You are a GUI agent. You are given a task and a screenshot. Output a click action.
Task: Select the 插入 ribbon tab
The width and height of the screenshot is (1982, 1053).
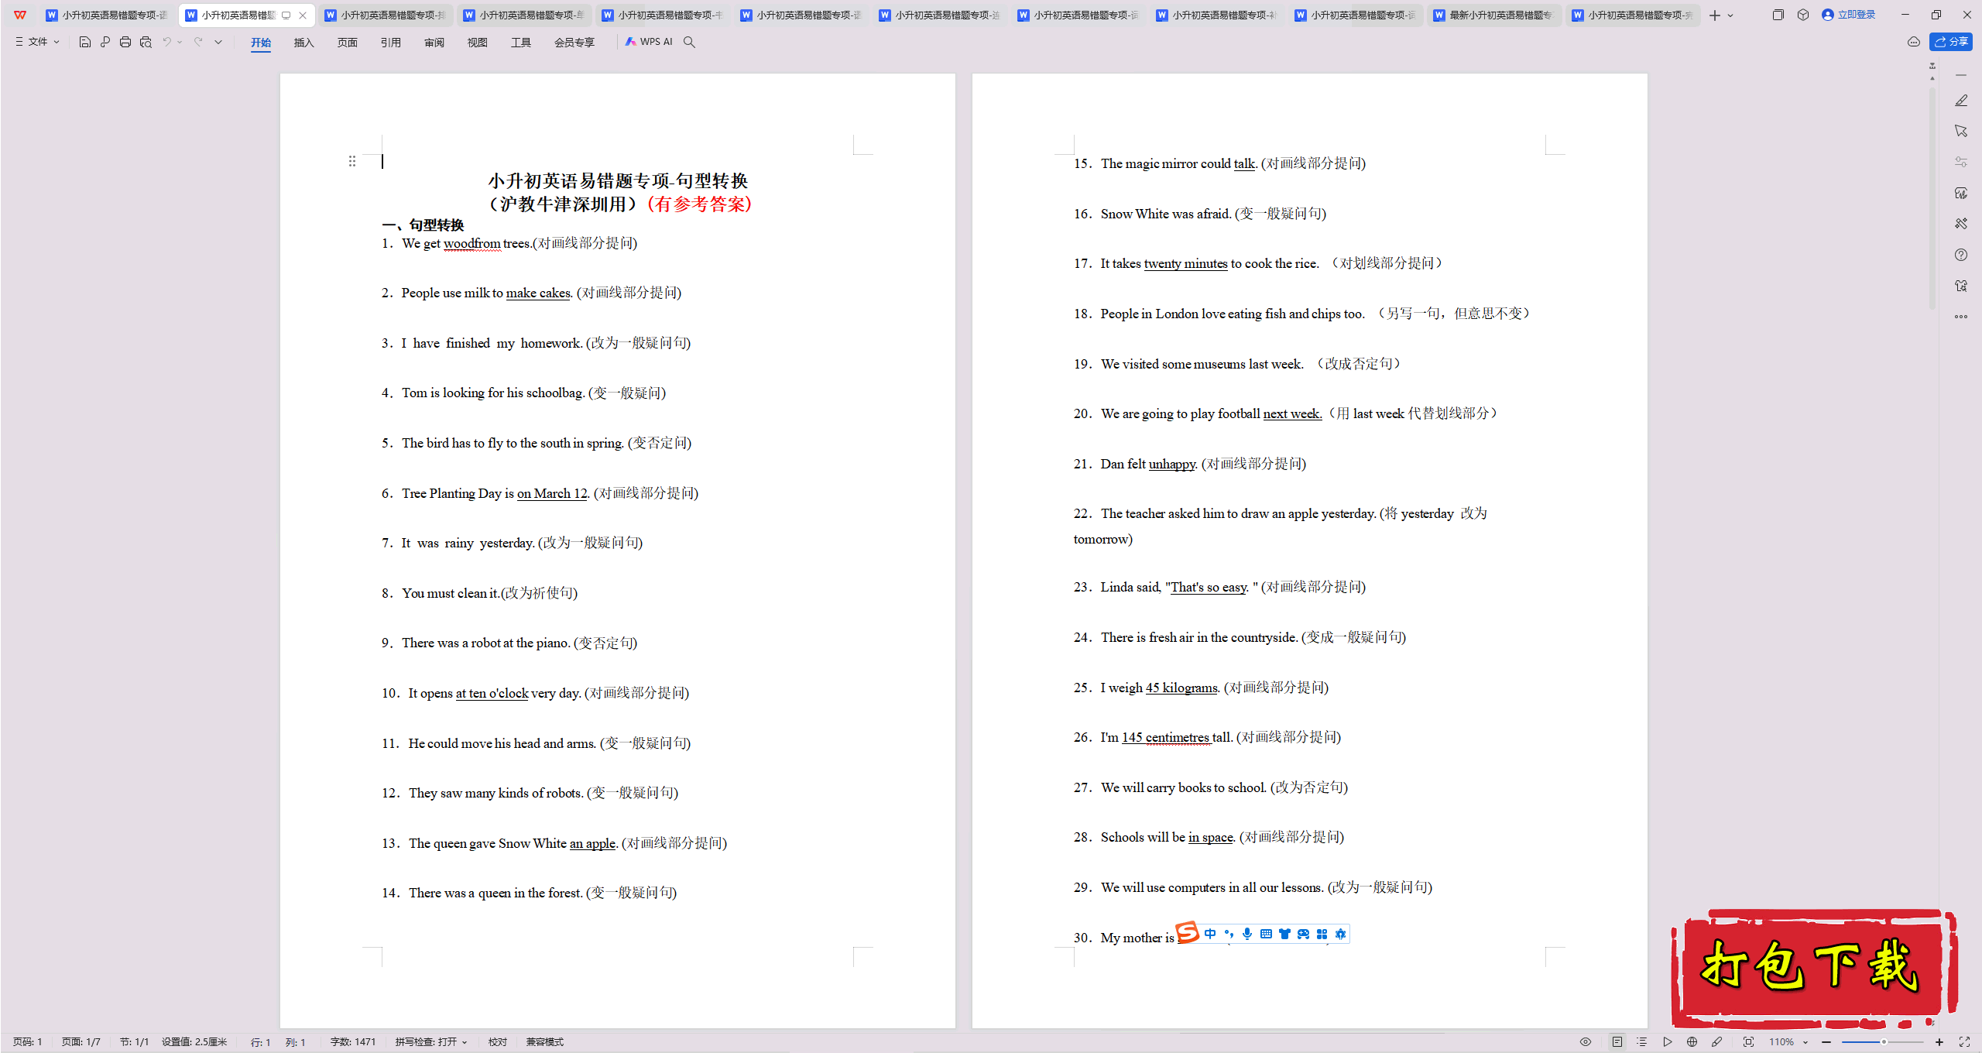304,43
